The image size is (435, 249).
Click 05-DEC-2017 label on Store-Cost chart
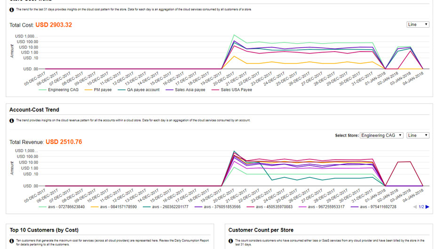(x=36, y=78)
